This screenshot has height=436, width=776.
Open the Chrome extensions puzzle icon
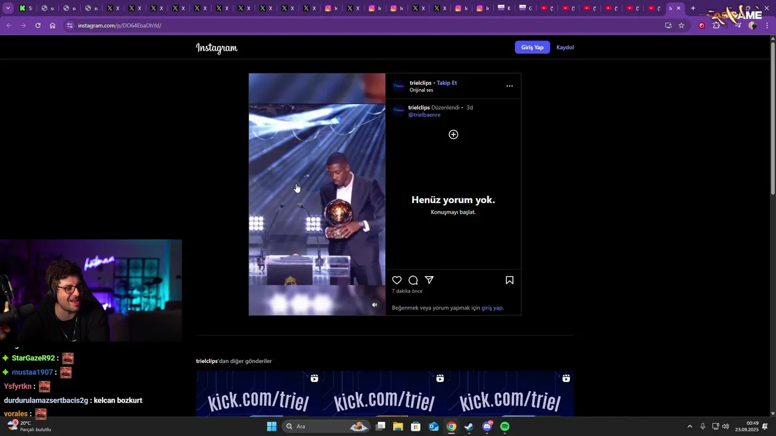click(x=717, y=25)
